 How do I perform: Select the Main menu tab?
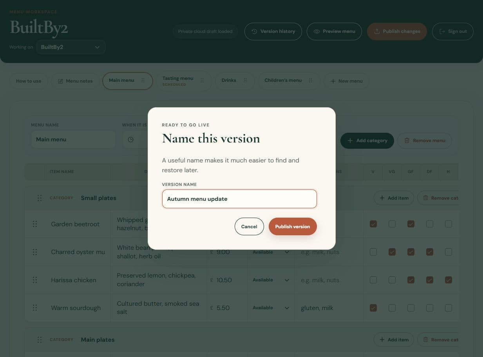[121, 80]
